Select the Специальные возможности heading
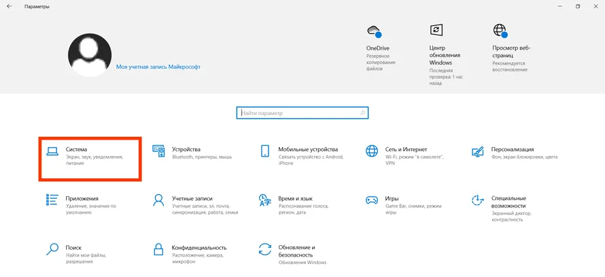605x277 pixels. point(508,201)
